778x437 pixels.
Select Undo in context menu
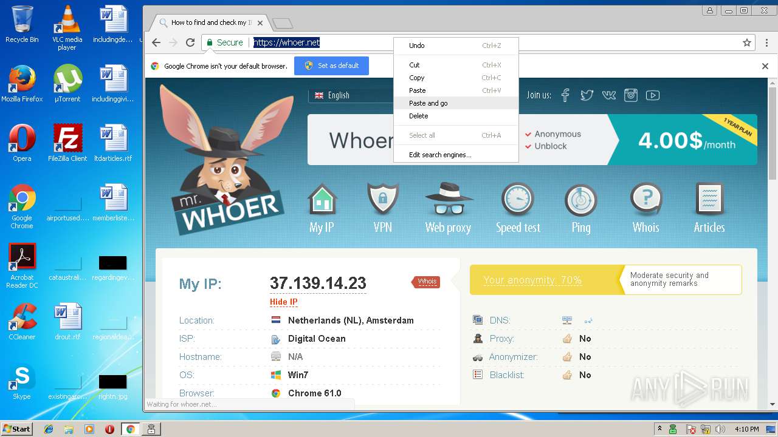coord(456,46)
